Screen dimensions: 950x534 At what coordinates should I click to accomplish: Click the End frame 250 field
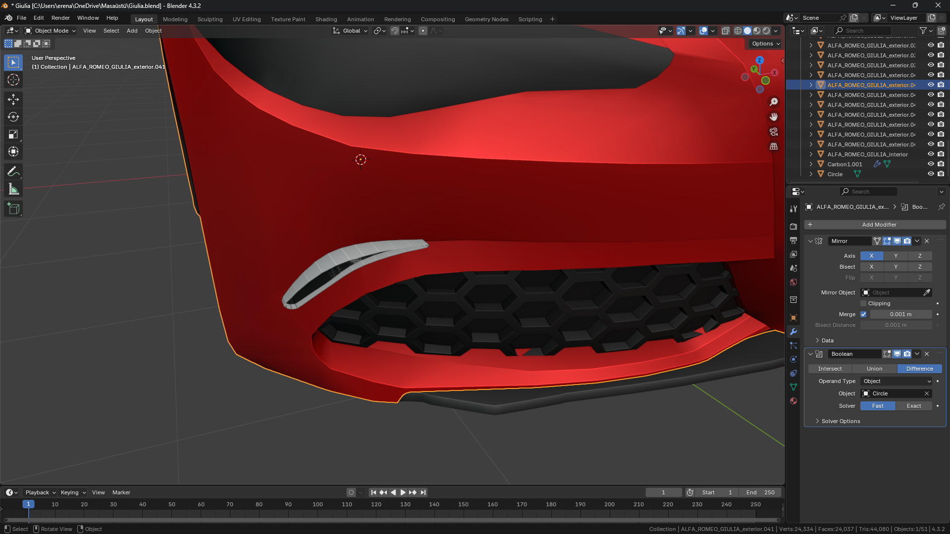point(760,492)
